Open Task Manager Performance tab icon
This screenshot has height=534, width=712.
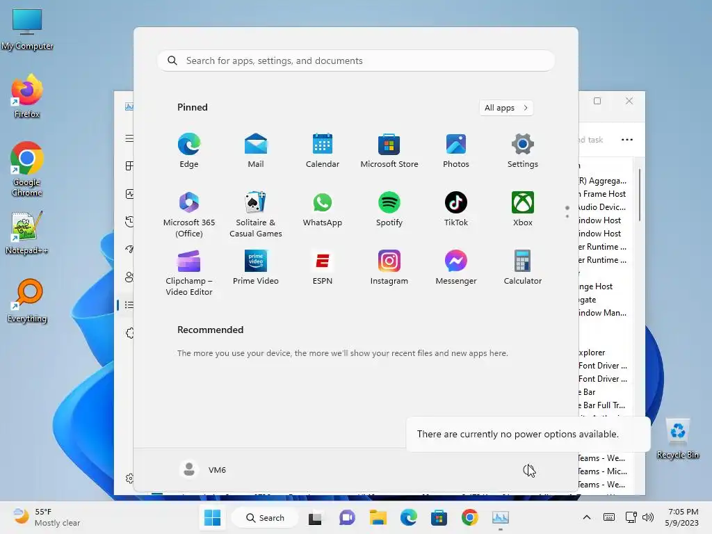point(129,194)
